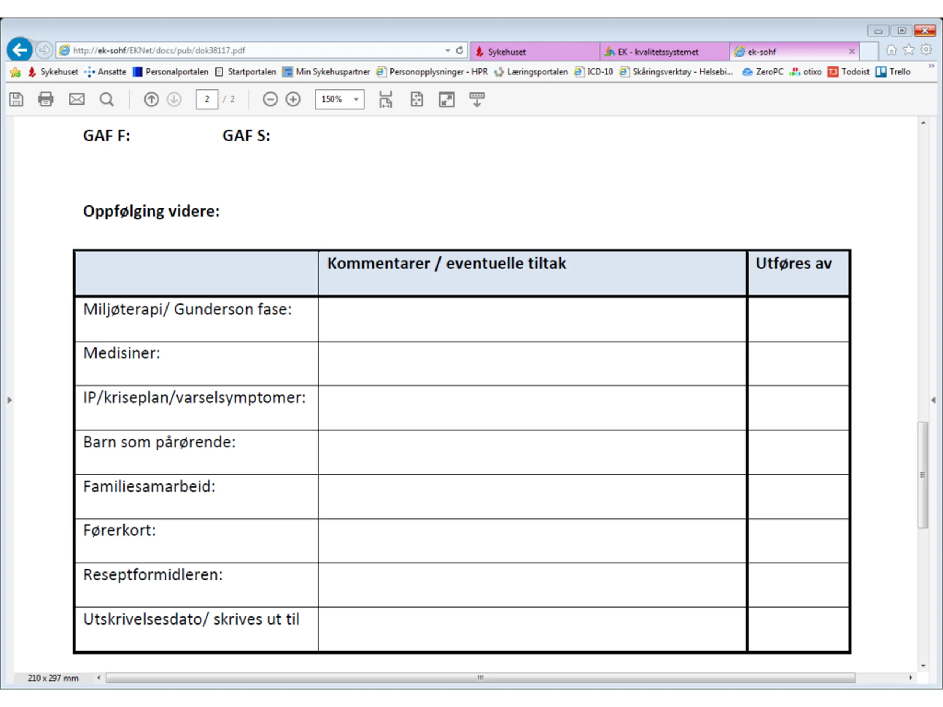The image size is (943, 707).
Task: Open the PDF search magnifier
Action: coord(106,99)
